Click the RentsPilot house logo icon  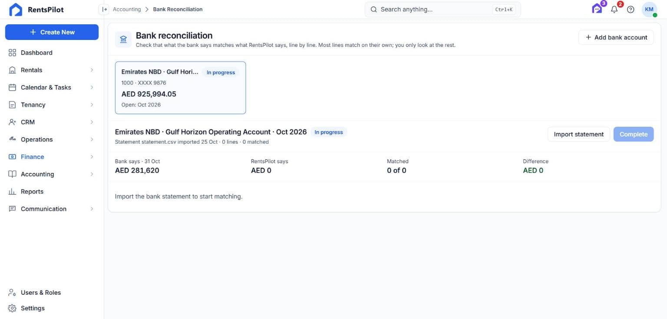point(16,10)
